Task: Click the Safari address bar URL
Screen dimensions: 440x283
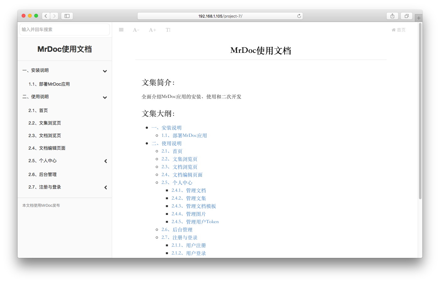Action: tap(220, 16)
